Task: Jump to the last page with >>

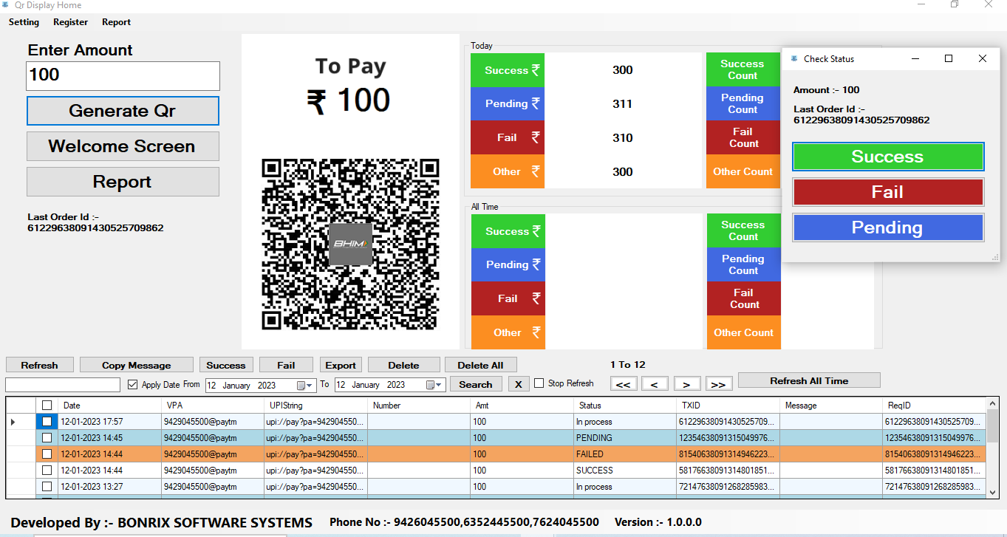Action: pos(718,384)
